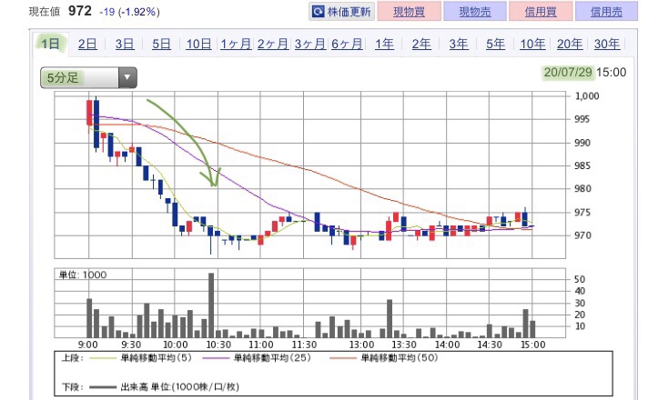Switch to the 3日 chart tab
Viewport: 648px width, 400px height.
click(x=125, y=44)
